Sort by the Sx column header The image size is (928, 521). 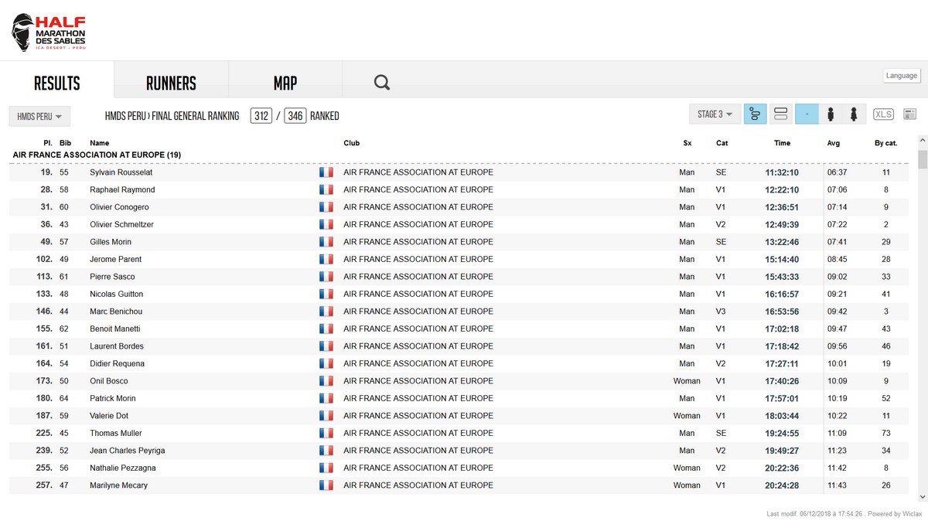point(687,143)
